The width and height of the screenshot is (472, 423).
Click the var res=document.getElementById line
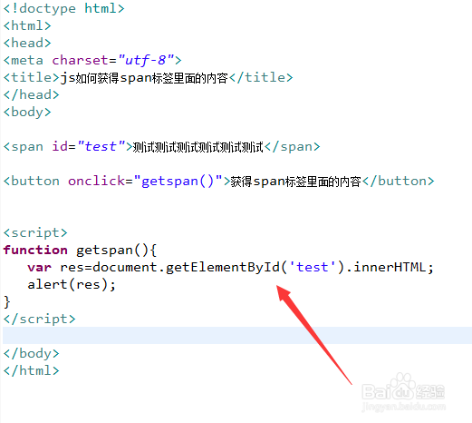[231, 268]
